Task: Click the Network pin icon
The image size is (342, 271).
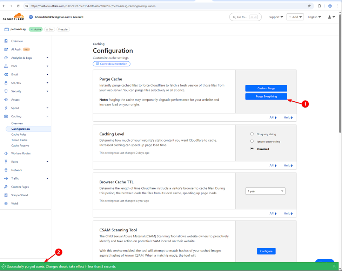Action: pos(6,170)
